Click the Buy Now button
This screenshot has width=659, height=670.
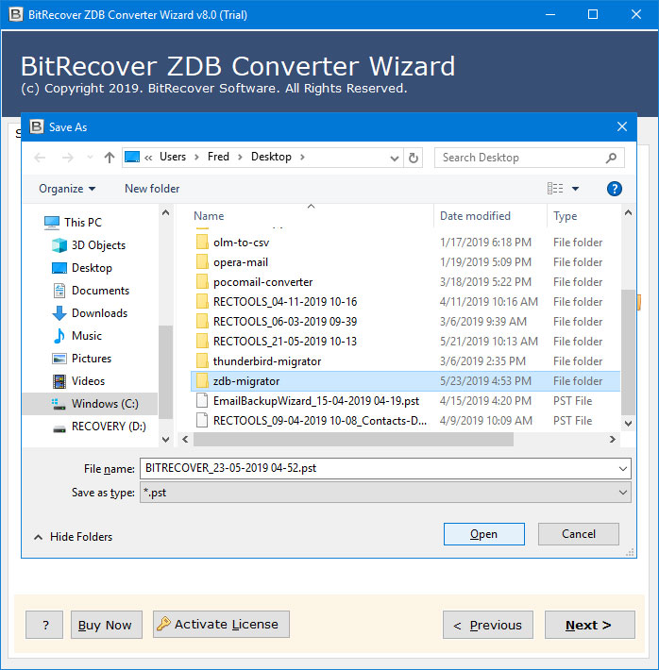[x=106, y=625]
